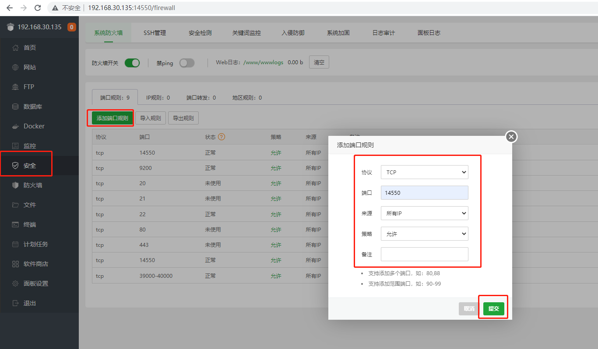Click the 软件商店 grid icon
598x349 pixels.
[x=15, y=264]
